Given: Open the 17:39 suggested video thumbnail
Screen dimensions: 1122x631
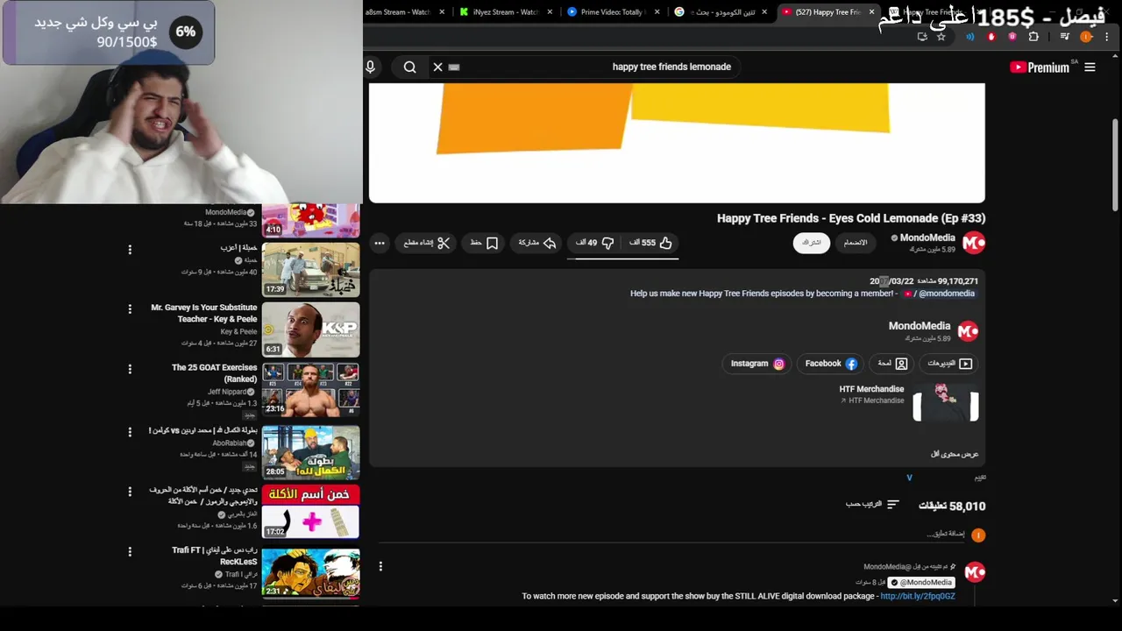Looking at the screenshot, I should (310, 270).
